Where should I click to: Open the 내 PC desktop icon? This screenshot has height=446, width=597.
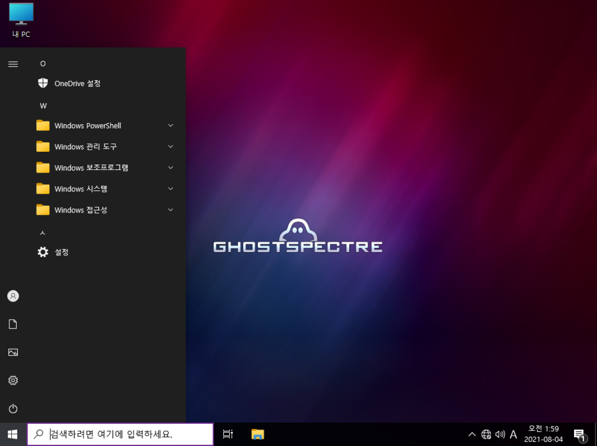tap(21, 20)
